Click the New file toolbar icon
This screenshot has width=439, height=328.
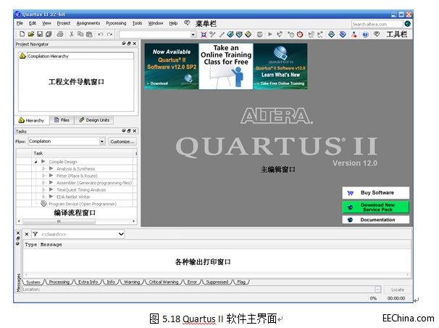pyautogui.click(x=22, y=34)
